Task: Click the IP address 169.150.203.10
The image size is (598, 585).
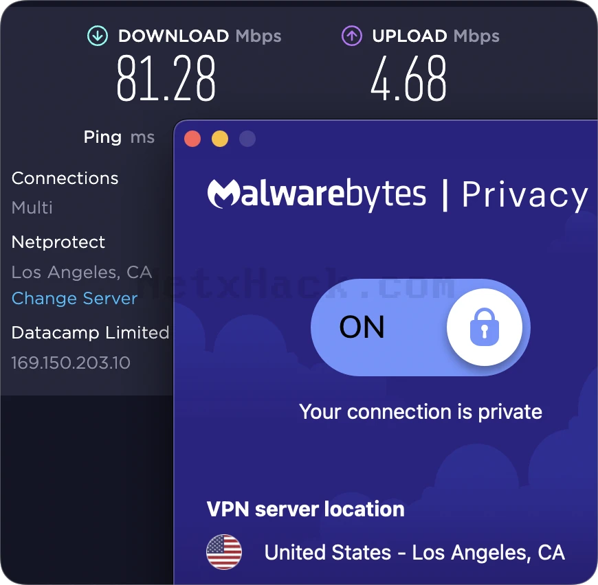Action: pos(71,363)
